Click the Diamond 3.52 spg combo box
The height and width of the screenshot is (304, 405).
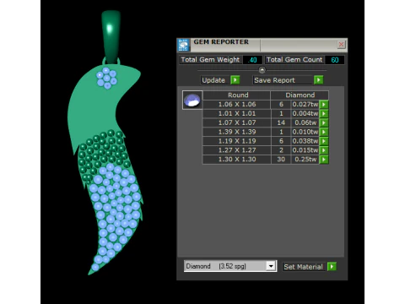click(230, 266)
